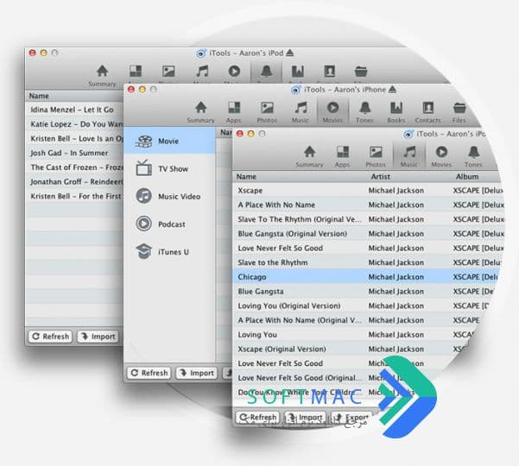Open Photos in the iPhone window toolbar
The height and width of the screenshot is (466, 519).
[267, 112]
